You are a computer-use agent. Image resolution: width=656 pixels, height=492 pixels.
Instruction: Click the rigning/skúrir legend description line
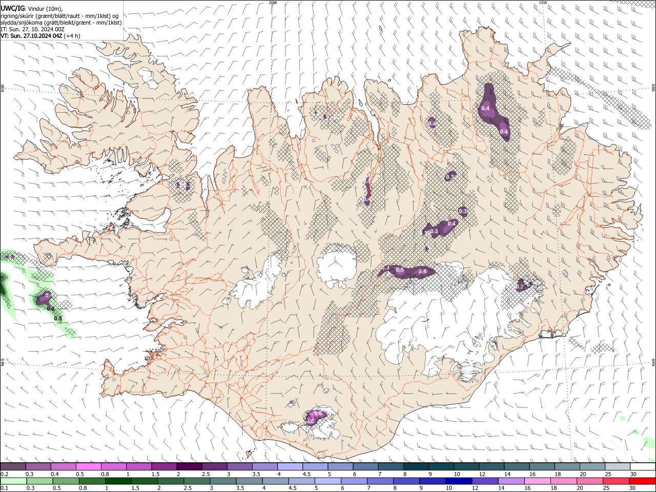59,16
